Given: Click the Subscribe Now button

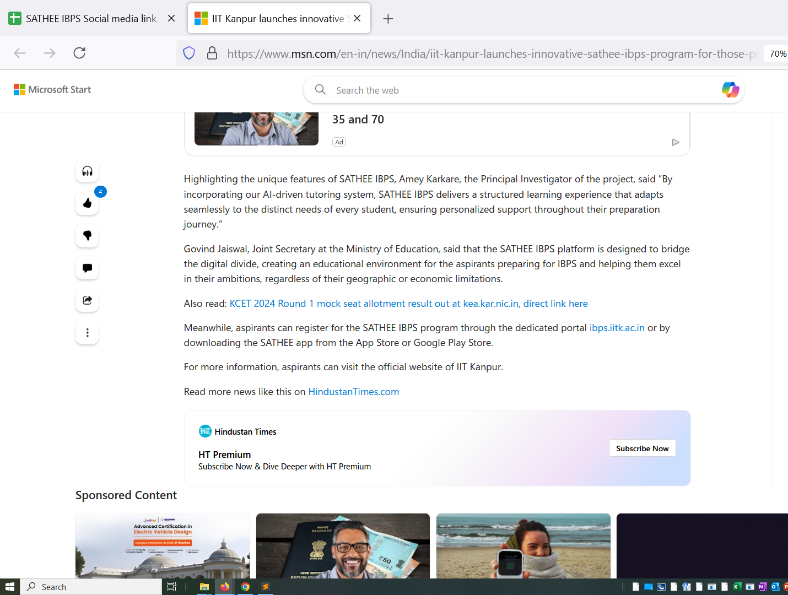Looking at the screenshot, I should (x=642, y=448).
